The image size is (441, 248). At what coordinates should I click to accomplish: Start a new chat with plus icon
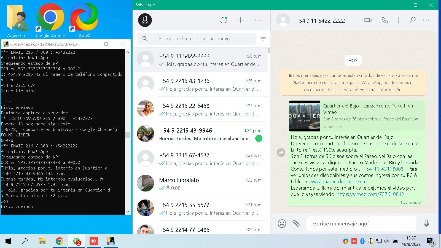coord(241,20)
